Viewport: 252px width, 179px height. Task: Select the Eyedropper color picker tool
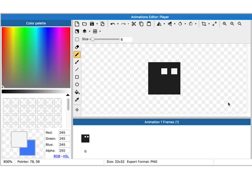(x=77, y=100)
